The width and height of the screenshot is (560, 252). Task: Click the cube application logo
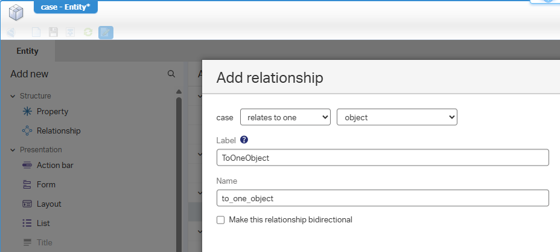tap(16, 12)
